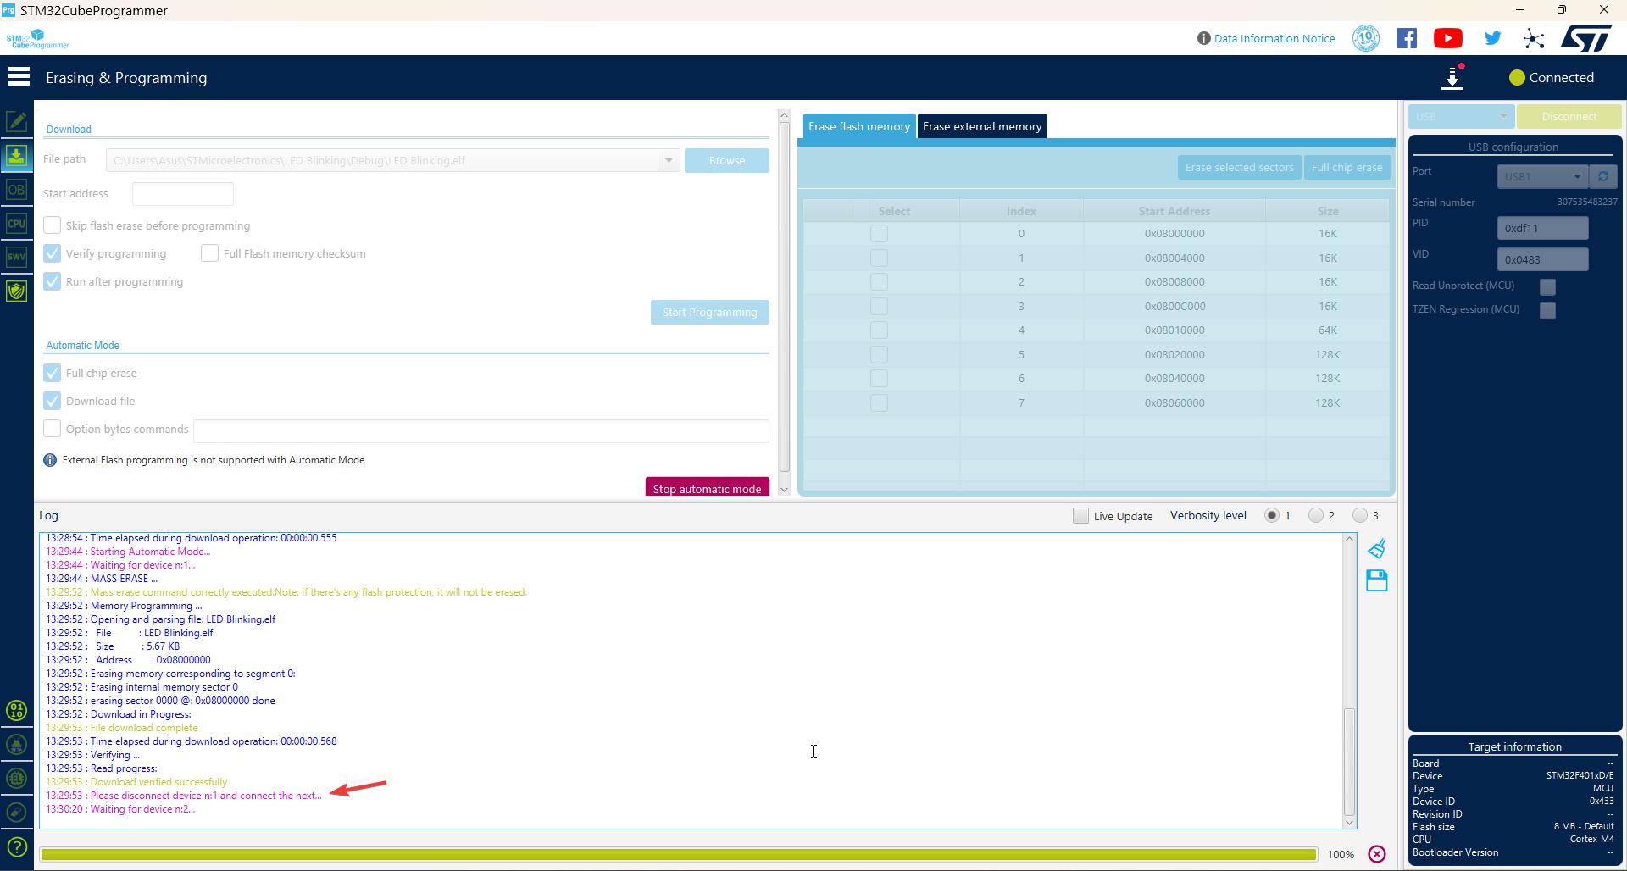Click the log scrollbar up arrow
The height and width of the screenshot is (871, 1627).
click(1350, 539)
